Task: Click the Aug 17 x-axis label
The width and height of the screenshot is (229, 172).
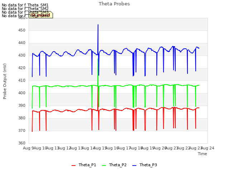Action: pos(124,148)
